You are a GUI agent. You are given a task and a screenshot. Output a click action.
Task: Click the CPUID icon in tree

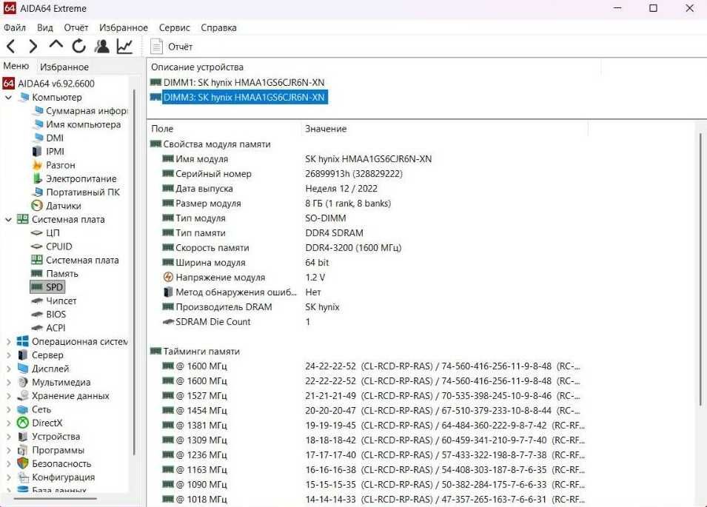(37, 246)
